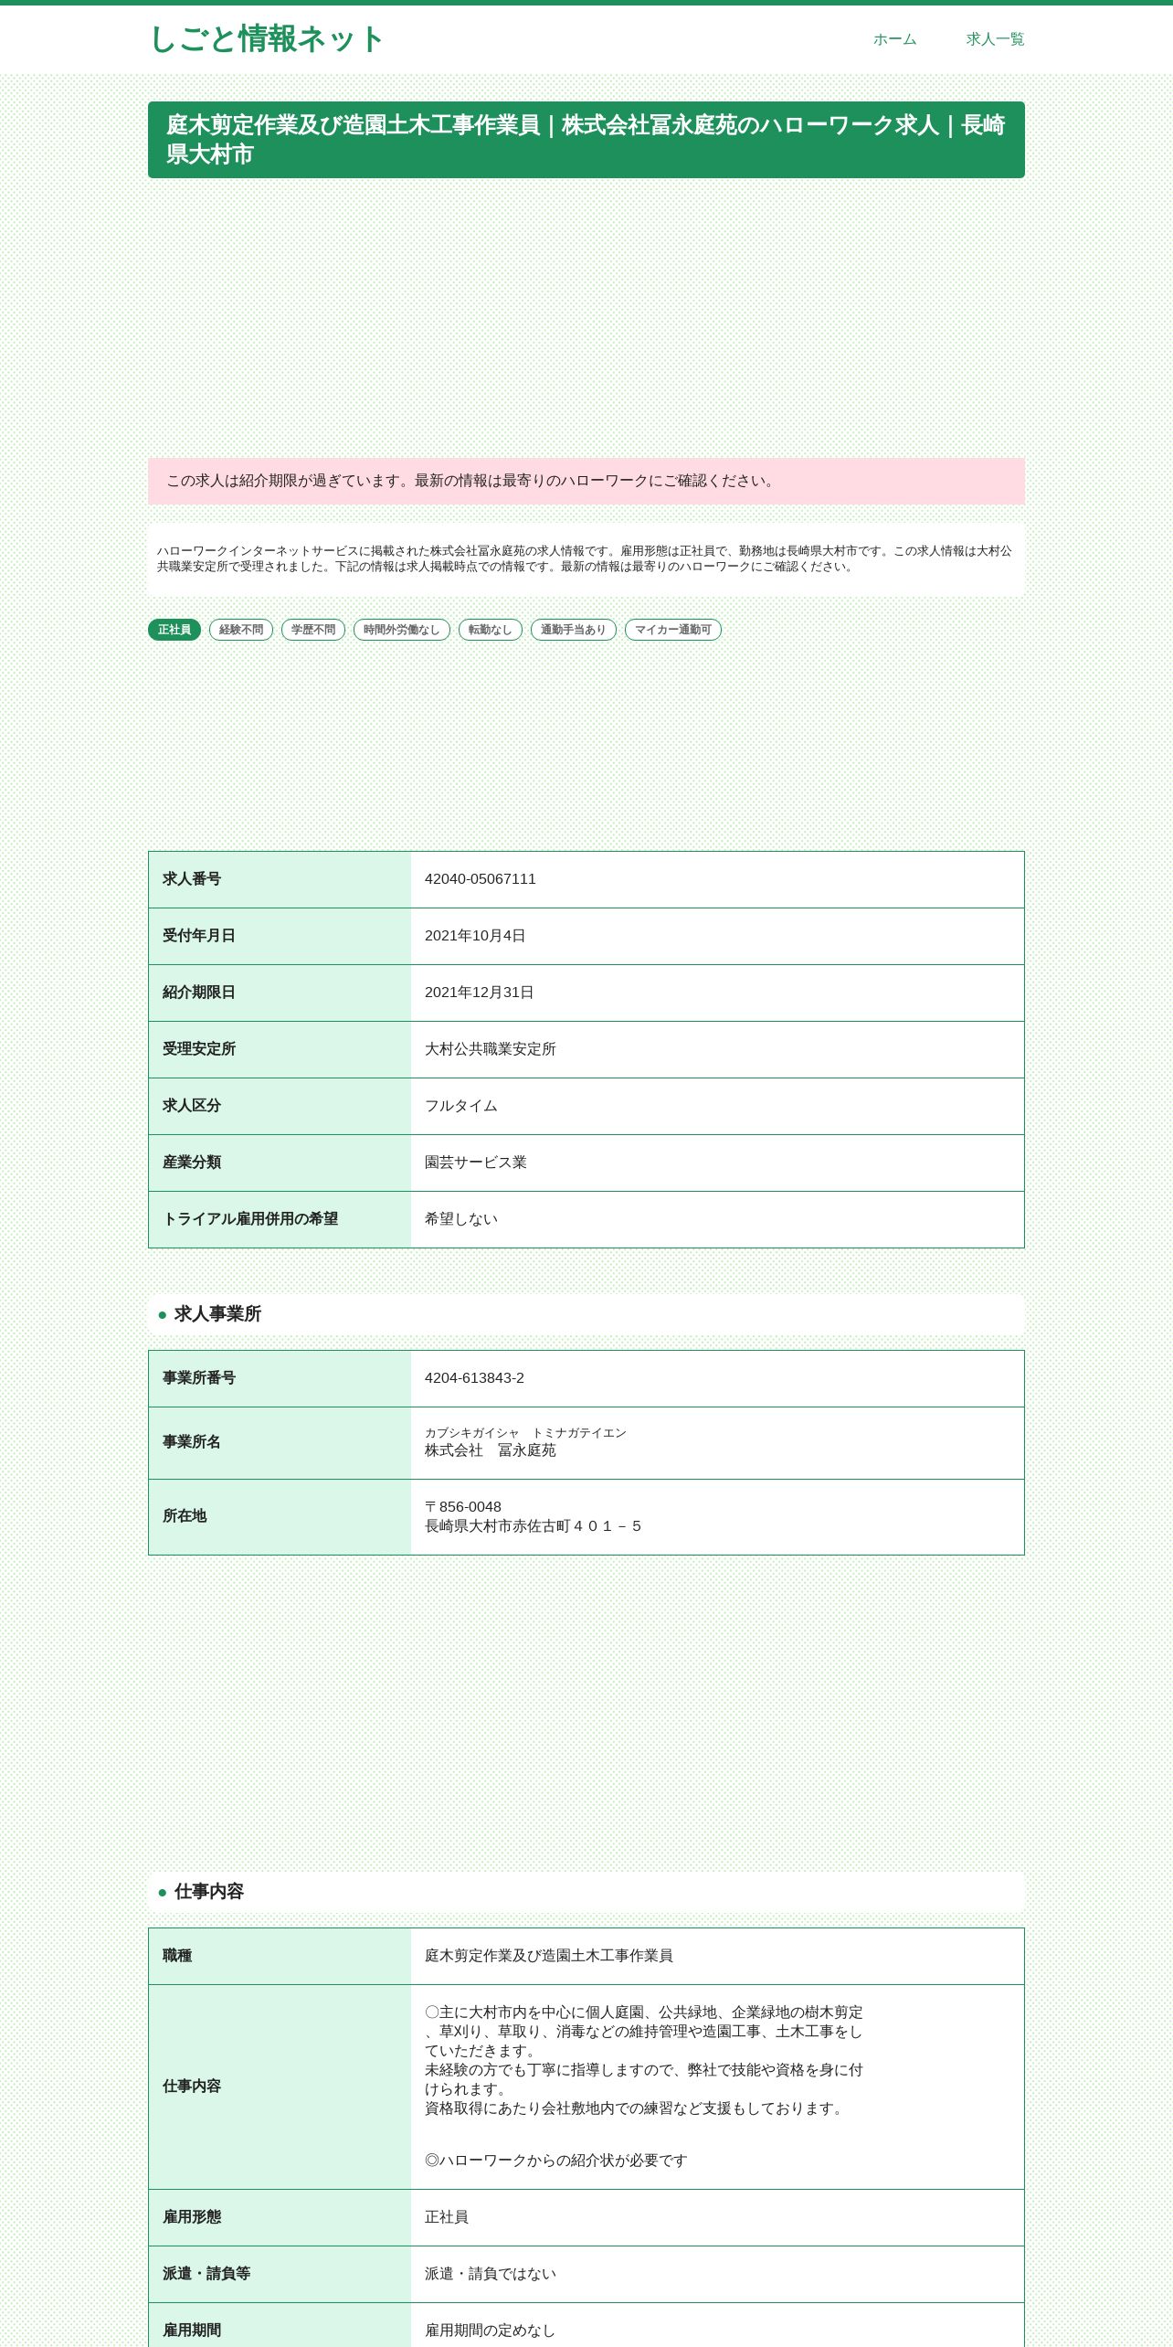Image resolution: width=1173 pixels, height=2347 pixels.
Task: Select the 希望しない value
Action: (461, 1219)
